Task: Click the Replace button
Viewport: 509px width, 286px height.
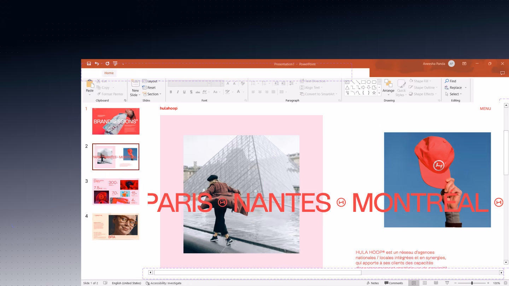Action: click(x=456, y=88)
